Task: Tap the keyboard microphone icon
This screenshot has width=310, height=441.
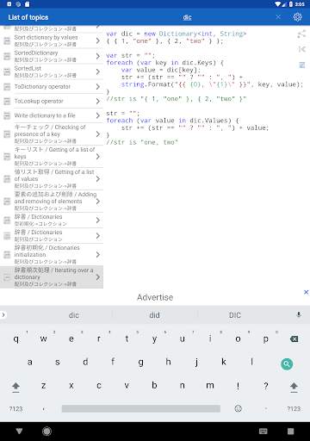Action: tap(299, 315)
